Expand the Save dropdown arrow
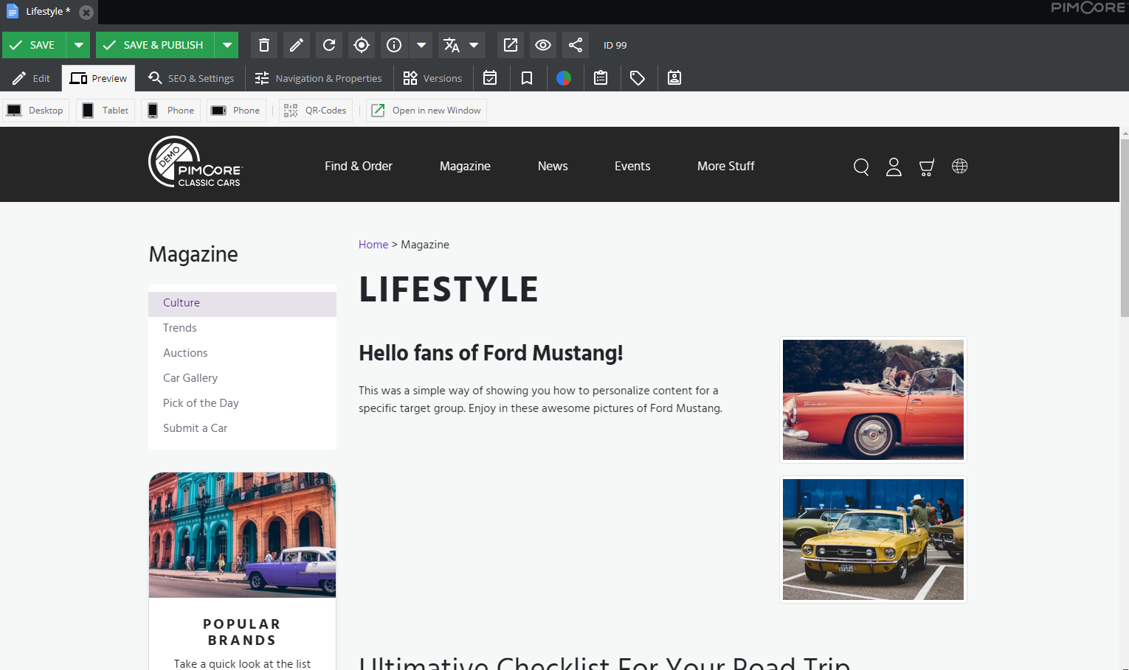The height and width of the screenshot is (670, 1129). click(78, 45)
